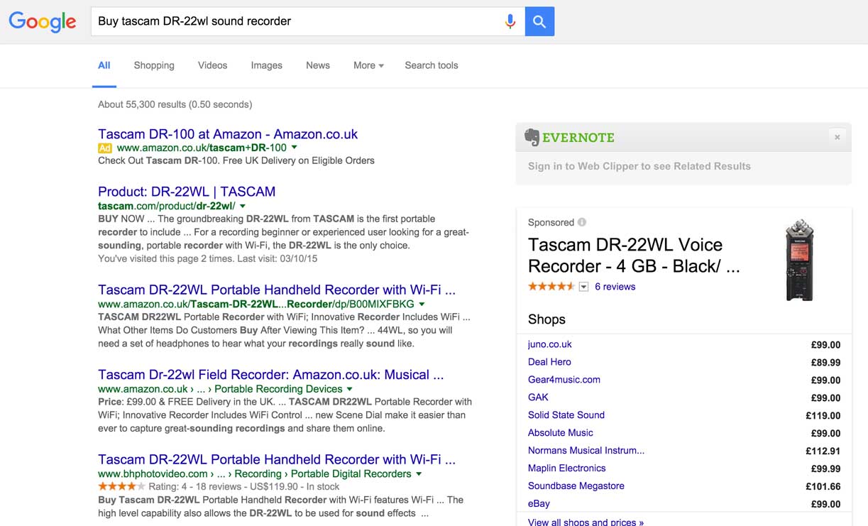Click the £119.00 Solid State Sound price
This screenshot has width=868, height=526.
point(823,416)
